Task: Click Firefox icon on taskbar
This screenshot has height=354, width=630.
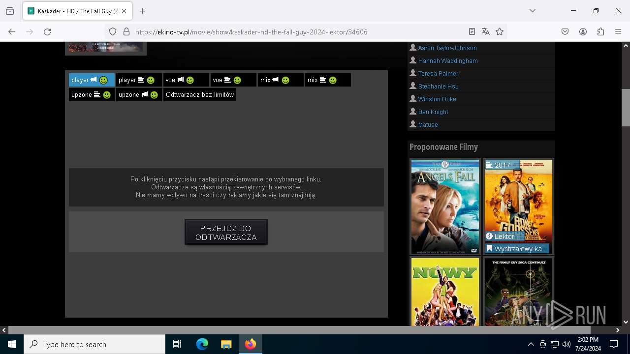Action: [x=251, y=344]
